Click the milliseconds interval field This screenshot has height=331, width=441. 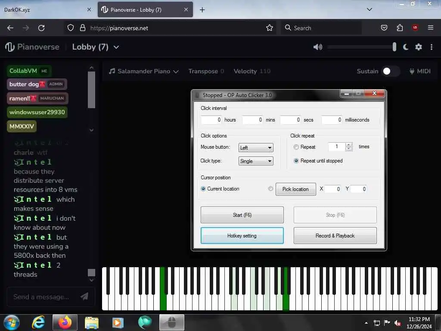332,120
